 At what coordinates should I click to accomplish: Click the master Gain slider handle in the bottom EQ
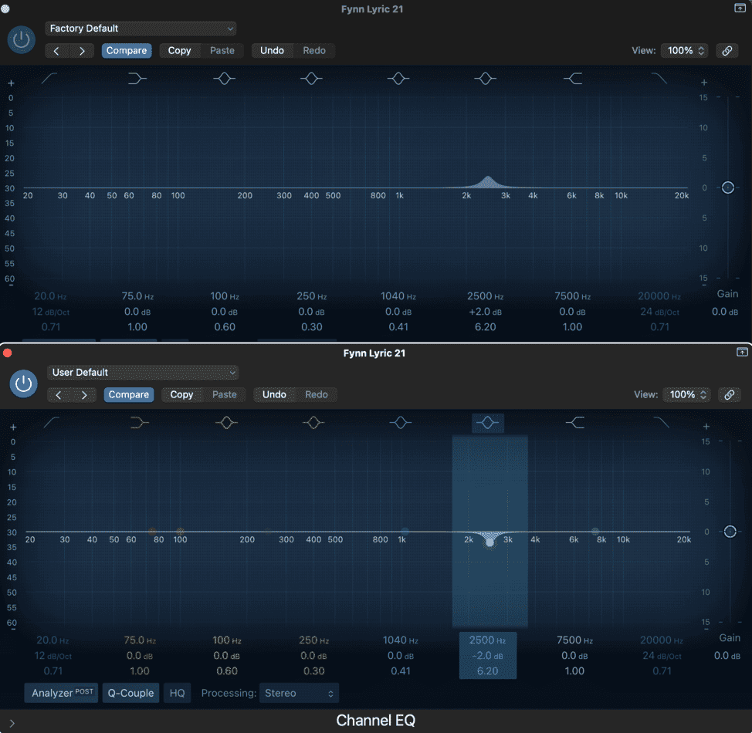(x=730, y=532)
